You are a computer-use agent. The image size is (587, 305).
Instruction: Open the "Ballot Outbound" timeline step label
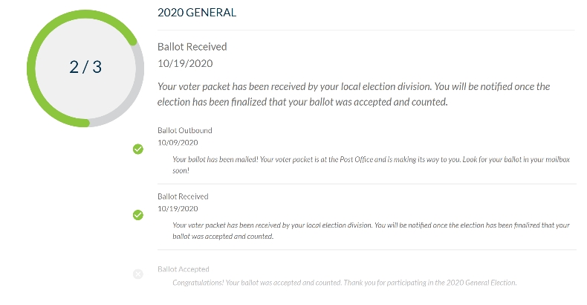click(185, 131)
